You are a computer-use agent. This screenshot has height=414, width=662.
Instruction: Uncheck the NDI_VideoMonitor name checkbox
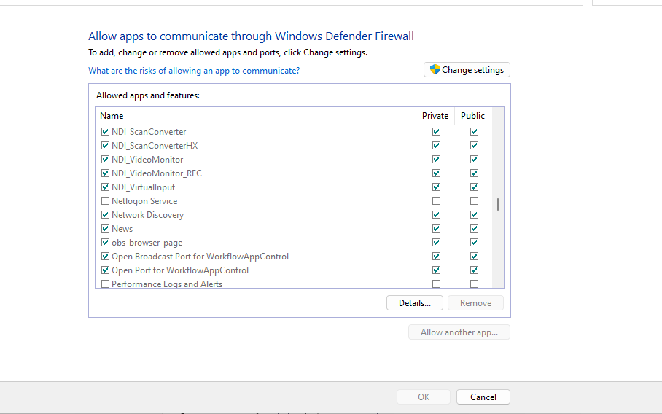click(105, 160)
